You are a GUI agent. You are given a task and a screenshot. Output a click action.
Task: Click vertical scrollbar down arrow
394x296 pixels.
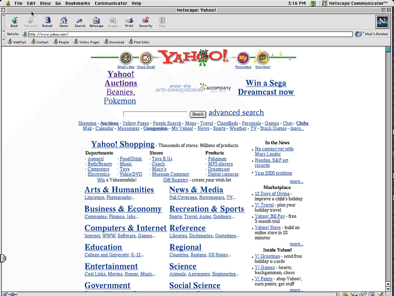pos(388,289)
